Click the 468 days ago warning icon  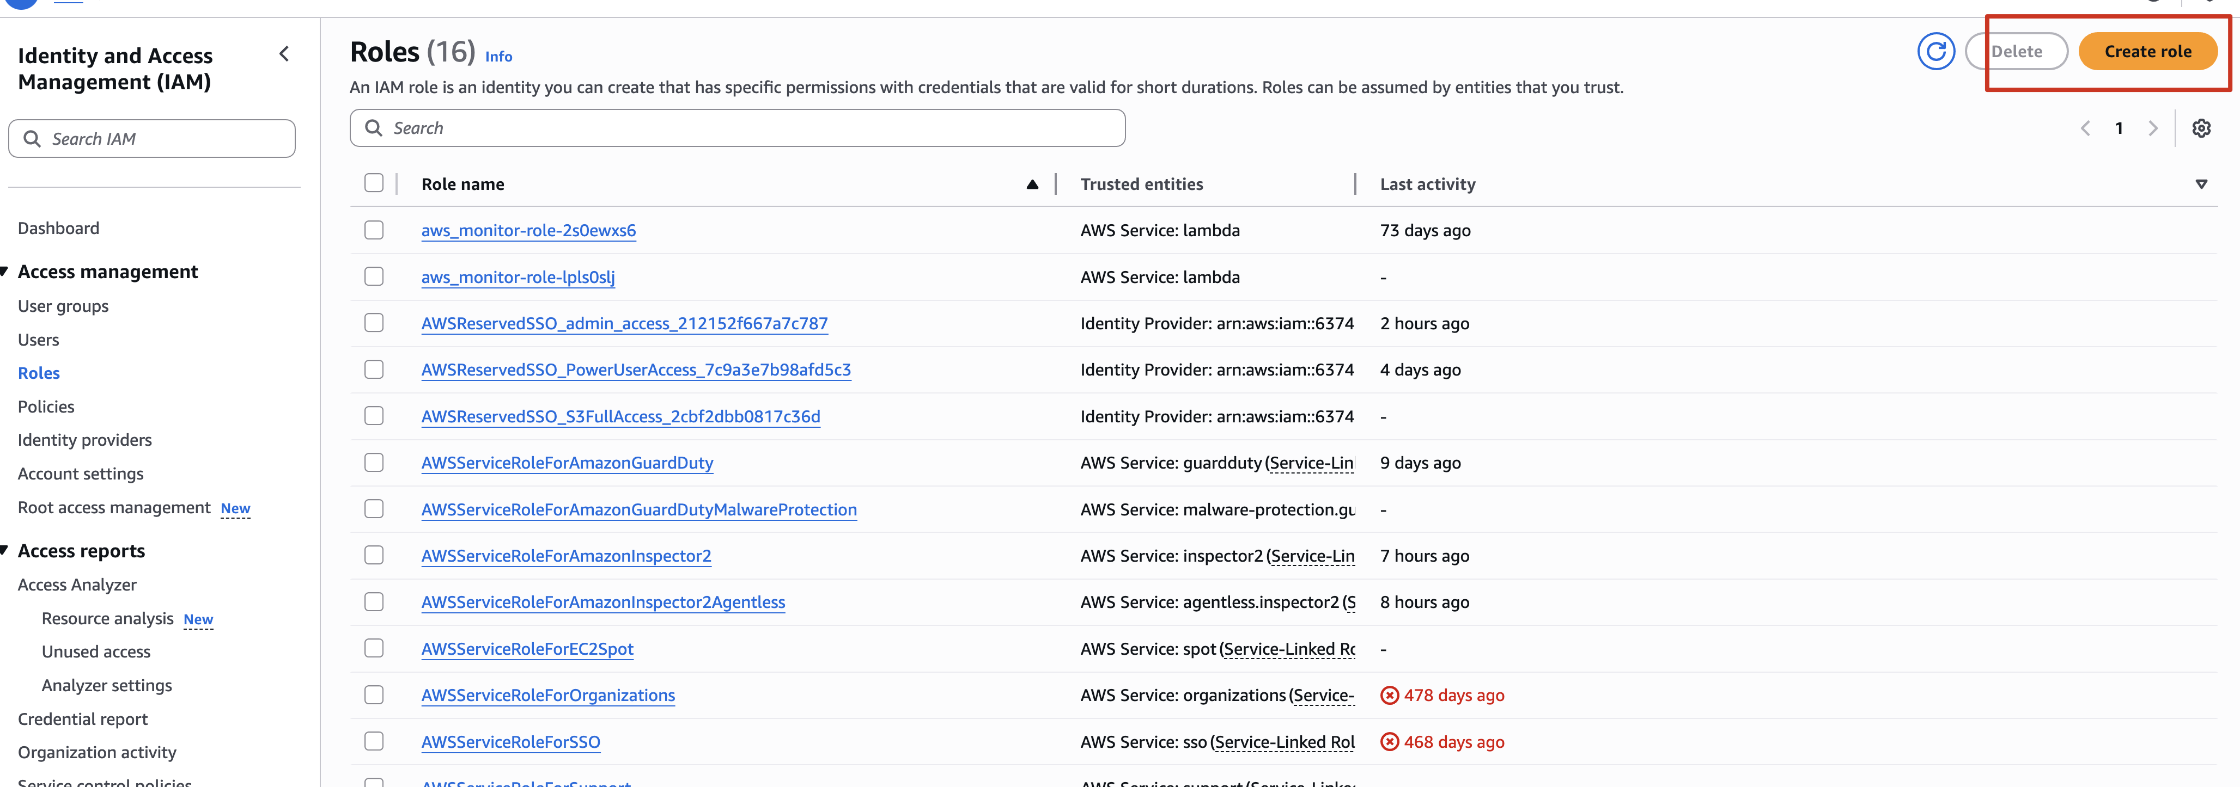tap(1390, 742)
